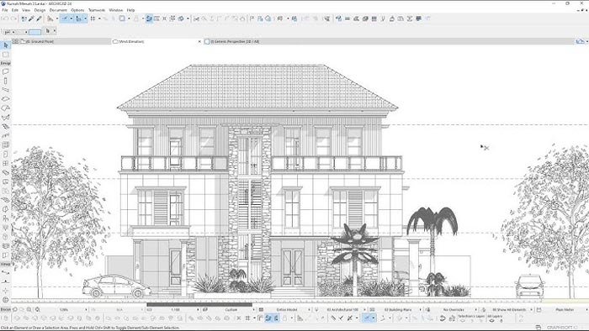Viewport: 589px width, 331px height.
Task: Open the Help menu
Action: (x=130, y=10)
